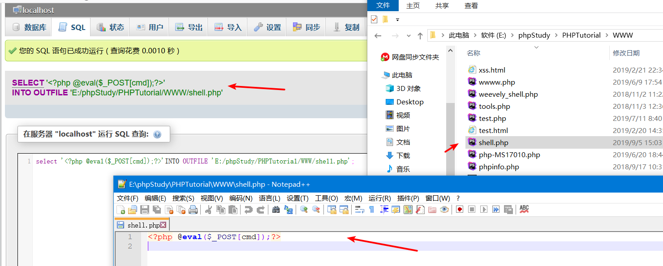The height and width of the screenshot is (266, 663).
Task: Click the play recorded macro icon
Action: pyautogui.click(x=484, y=210)
